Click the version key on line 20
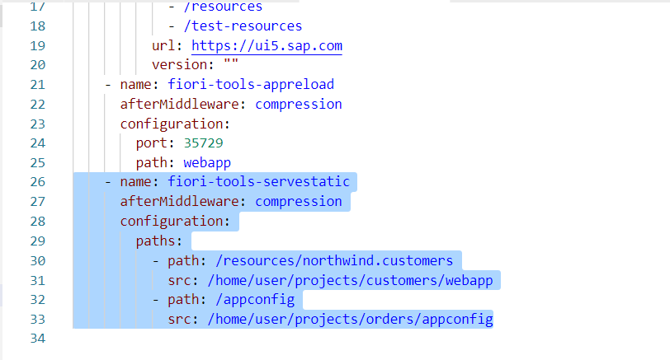Screen dimensions: 670x360 (x=180, y=65)
